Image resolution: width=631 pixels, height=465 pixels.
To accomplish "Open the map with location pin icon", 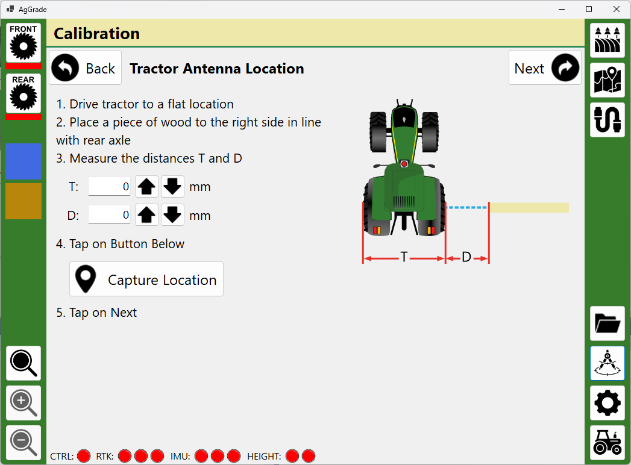I will (607, 80).
